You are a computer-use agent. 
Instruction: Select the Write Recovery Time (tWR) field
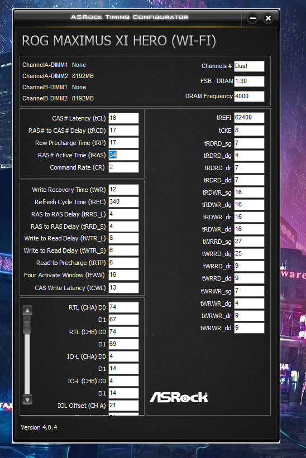click(x=123, y=190)
